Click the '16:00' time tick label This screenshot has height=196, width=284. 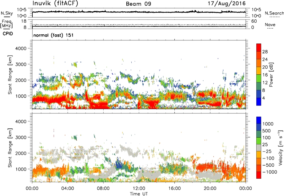pyautogui.click(x=174, y=189)
